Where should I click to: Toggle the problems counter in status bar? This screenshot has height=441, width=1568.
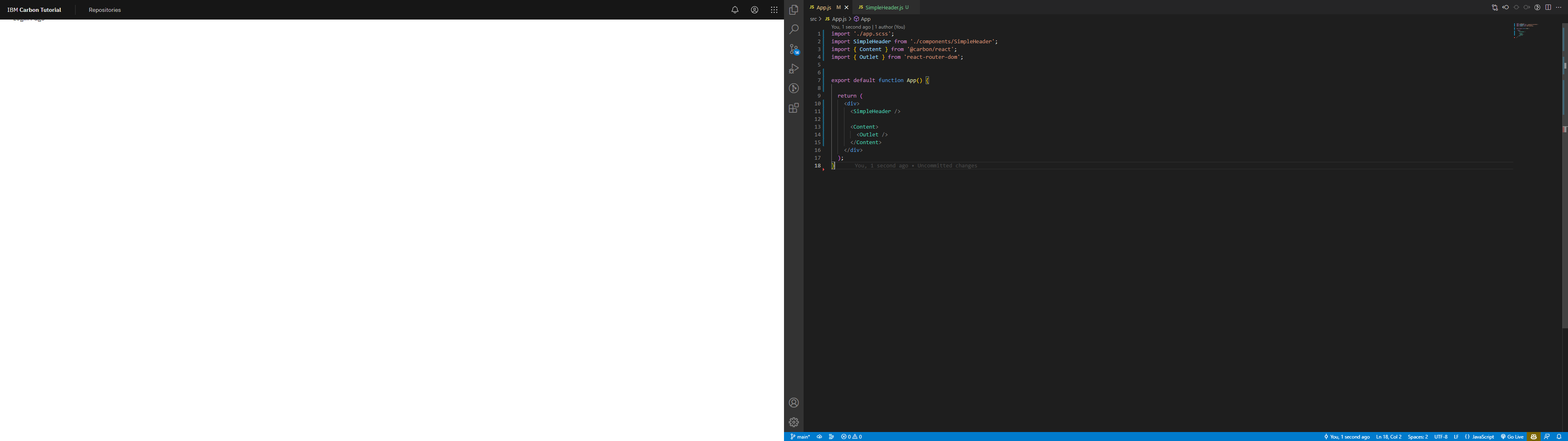coord(851,437)
